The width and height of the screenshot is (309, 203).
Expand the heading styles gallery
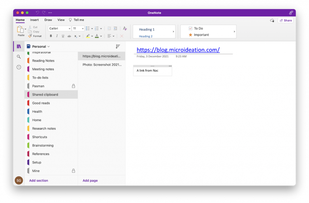tap(173, 31)
